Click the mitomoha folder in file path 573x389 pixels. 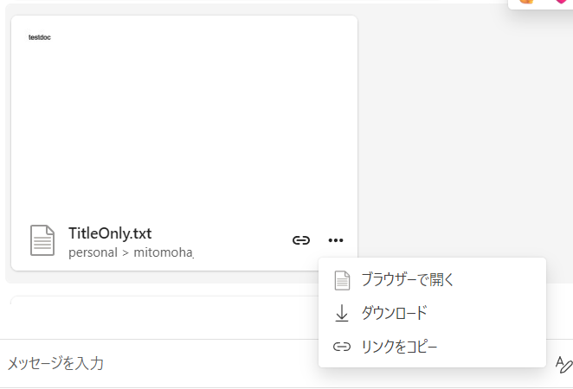(164, 252)
